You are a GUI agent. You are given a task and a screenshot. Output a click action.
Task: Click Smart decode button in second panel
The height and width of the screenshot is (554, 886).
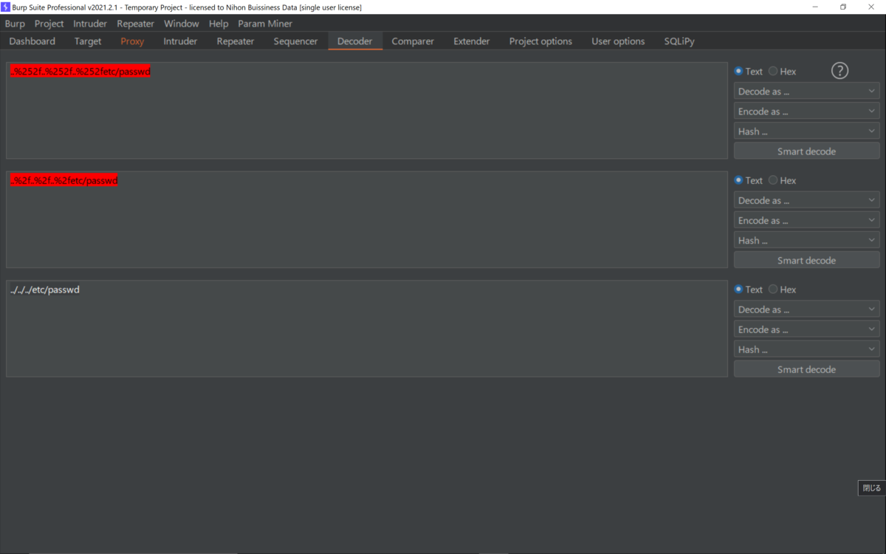[x=806, y=260]
